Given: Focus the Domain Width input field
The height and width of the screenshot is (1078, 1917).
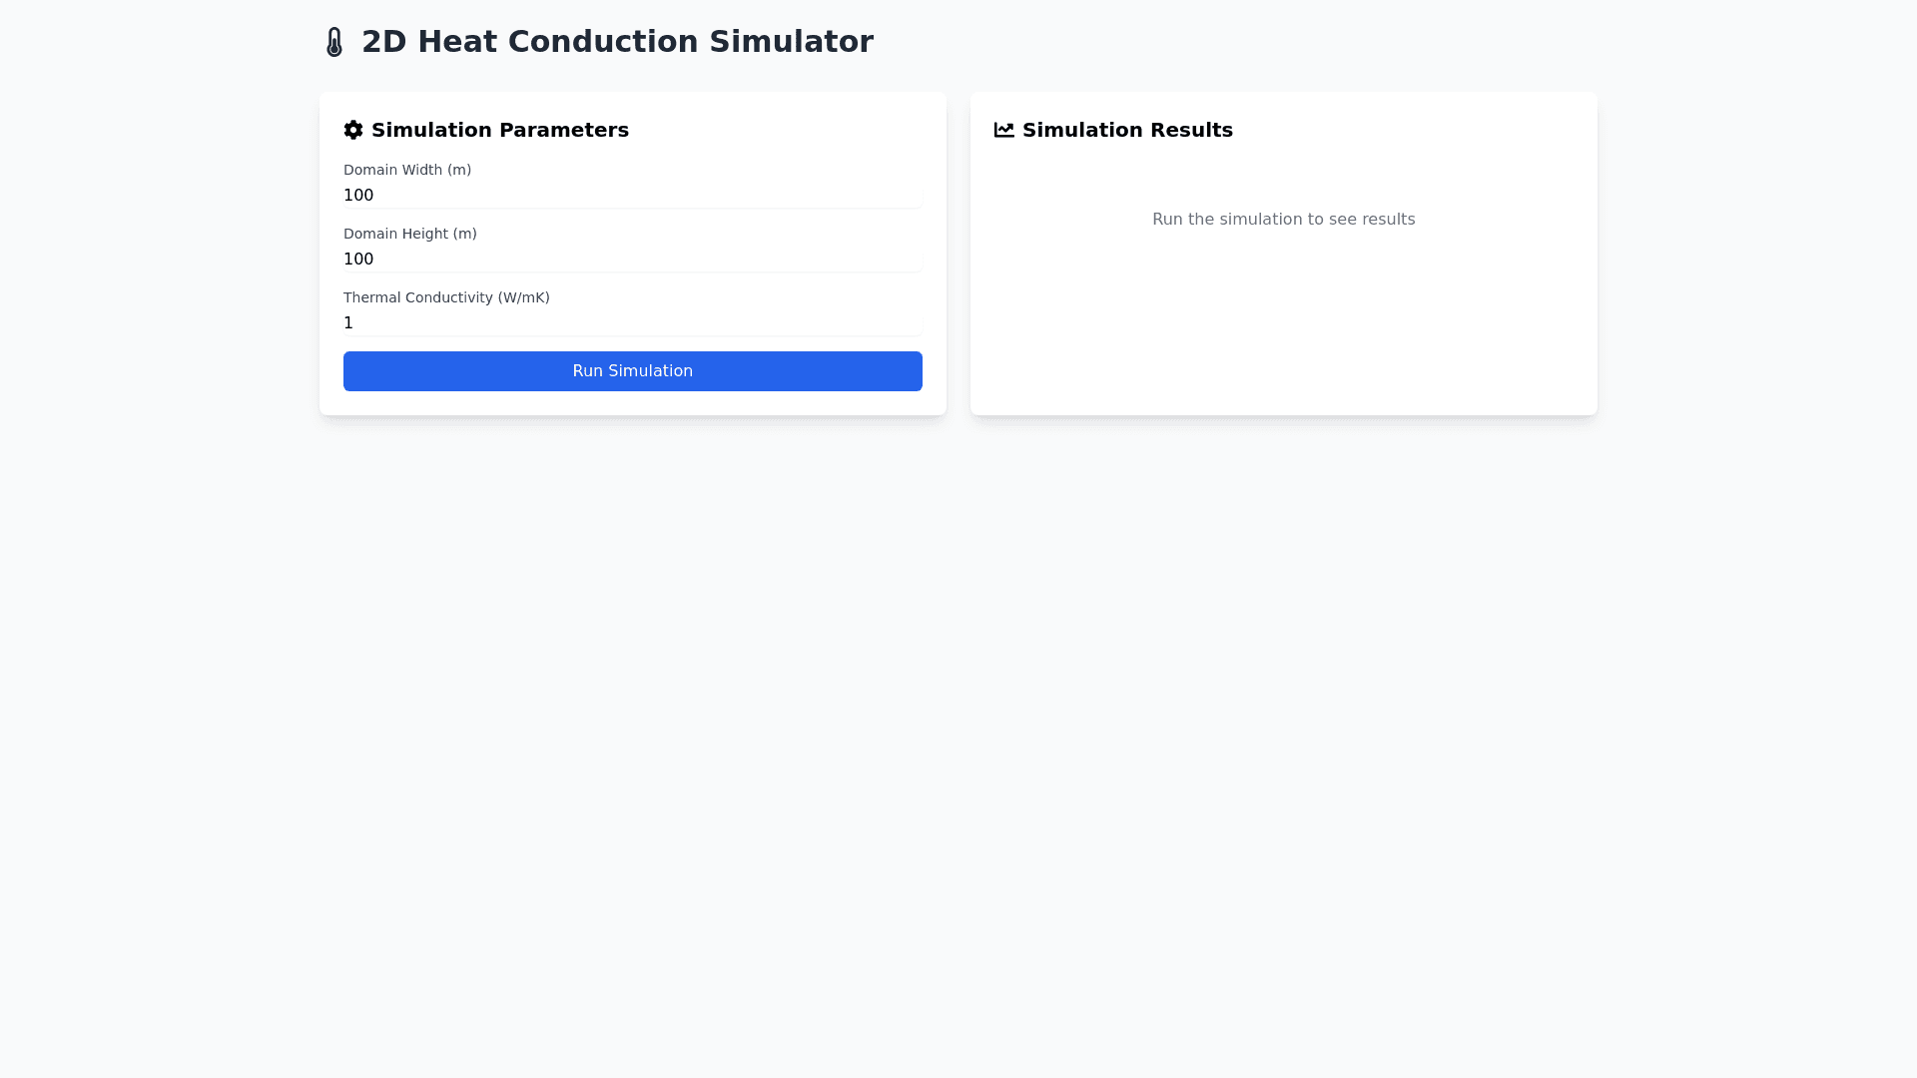Looking at the screenshot, I should [x=631, y=196].
